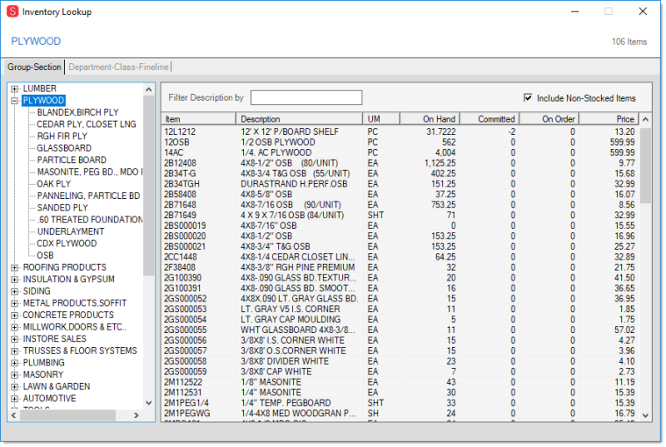Switch to Department-Class-Fineline tab
Image resolution: width=666 pixels, height=447 pixels.
pos(118,67)
